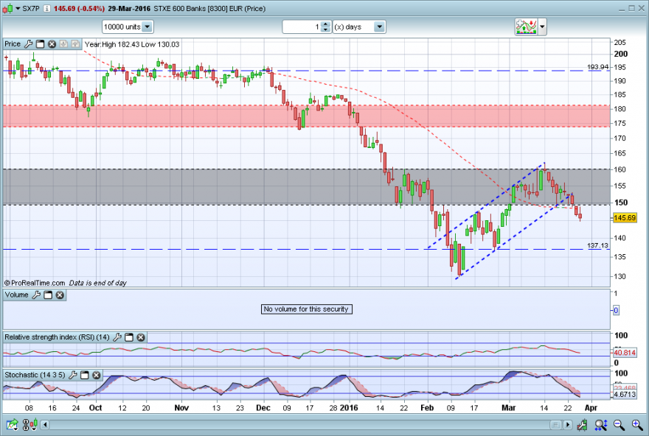Click the 2016 label on time axis
649x436 pixels.
pos(349,408)
